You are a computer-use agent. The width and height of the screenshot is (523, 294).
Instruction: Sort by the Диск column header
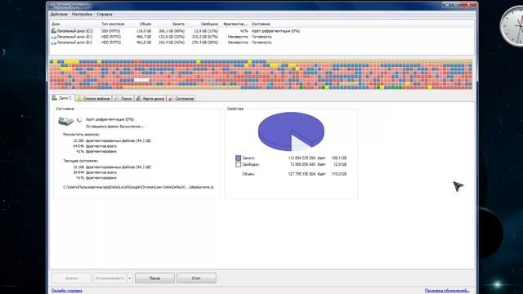click(x=56, y=24)
